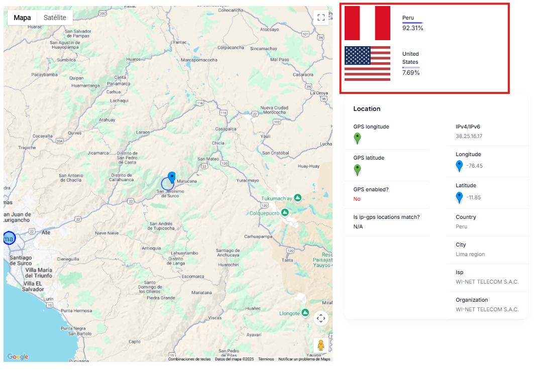The image size is (540, 375).
Task: Click the Street View pegman icon
Action: coord(321,345)
